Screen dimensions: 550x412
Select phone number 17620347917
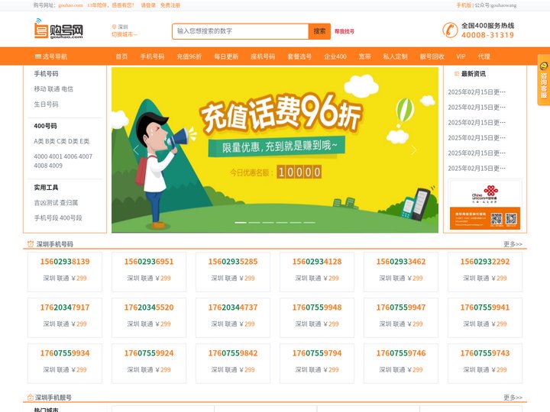[x=65, y=307]
